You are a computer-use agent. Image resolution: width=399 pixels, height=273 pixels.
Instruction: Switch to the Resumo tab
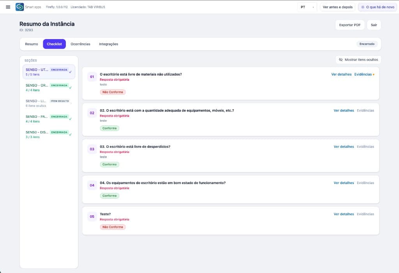pyautogui.click(x=32, y=44)
